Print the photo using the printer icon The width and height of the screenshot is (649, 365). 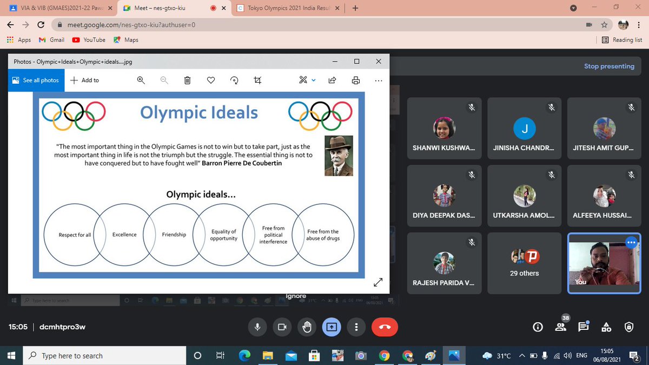[x=356, y=80]
